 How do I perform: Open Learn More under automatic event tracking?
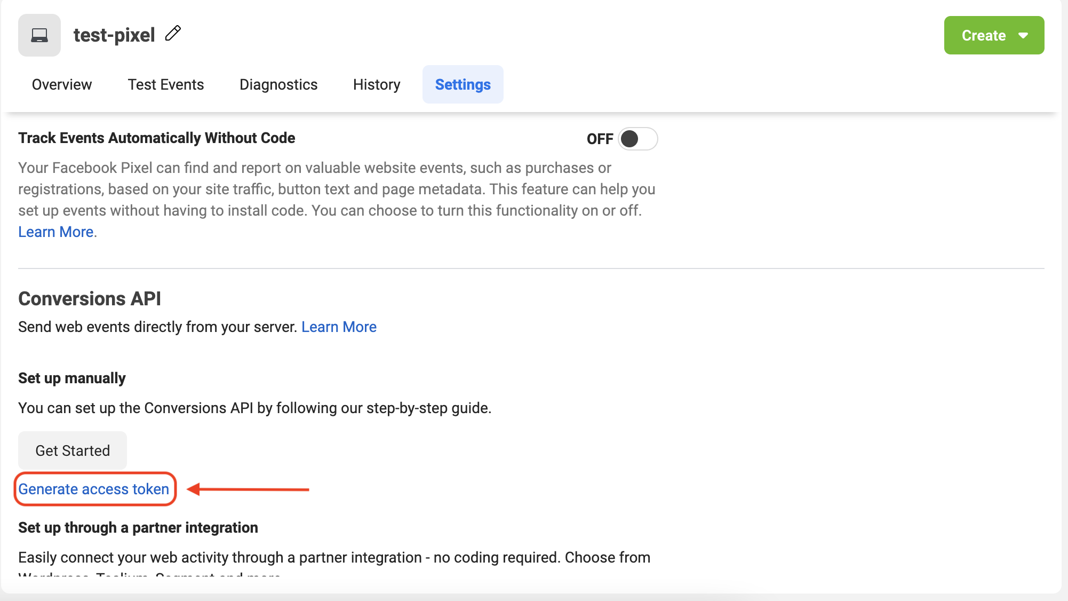tap(56, 232)
